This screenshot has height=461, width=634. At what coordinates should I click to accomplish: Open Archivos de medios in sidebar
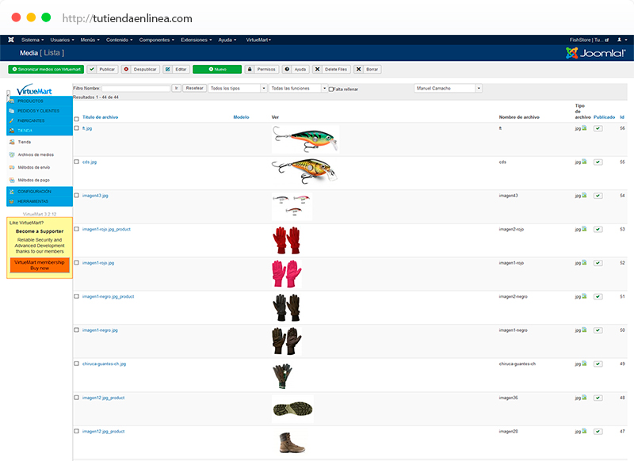[x=36, y=154]
